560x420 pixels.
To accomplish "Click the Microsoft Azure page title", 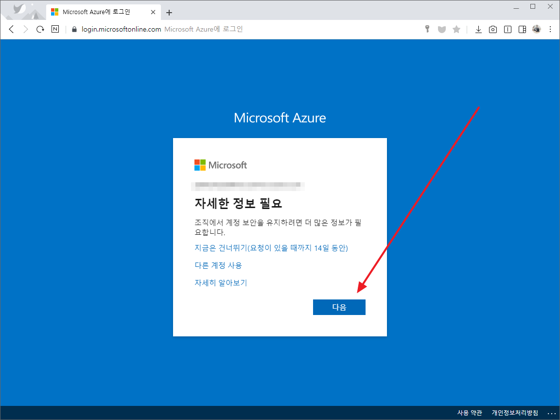I will pos(280,118).
